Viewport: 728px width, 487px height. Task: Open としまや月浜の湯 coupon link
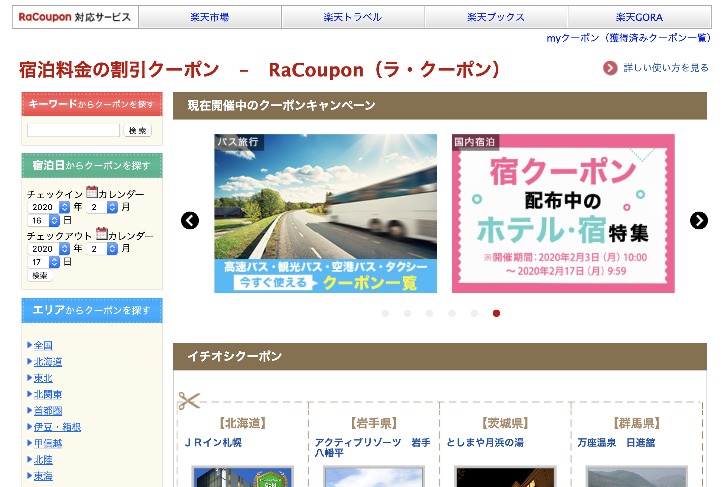pos(485,442)
